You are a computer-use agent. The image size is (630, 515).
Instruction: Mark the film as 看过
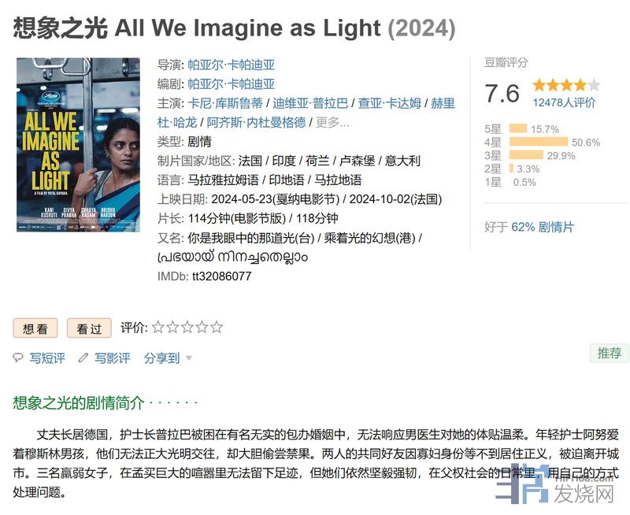coord(89,328)
